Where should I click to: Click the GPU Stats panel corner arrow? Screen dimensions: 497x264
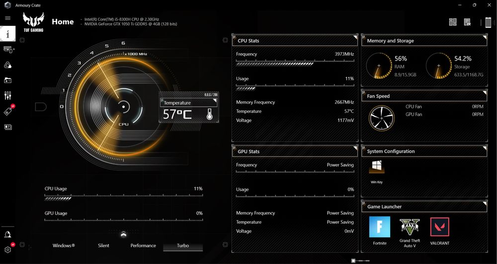point(355,148)
